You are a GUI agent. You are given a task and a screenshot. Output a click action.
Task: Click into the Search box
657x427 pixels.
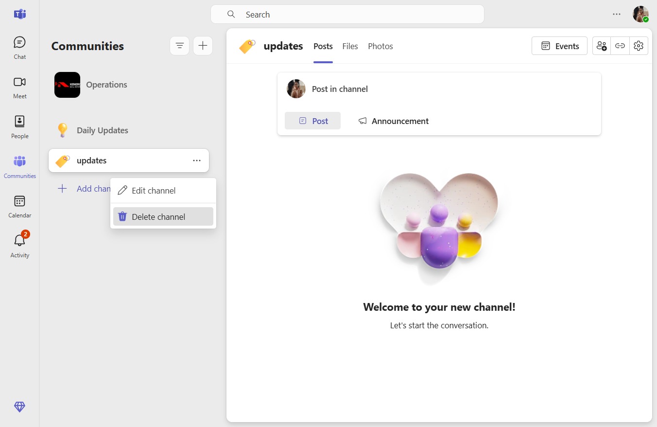(x=347, y=14)
